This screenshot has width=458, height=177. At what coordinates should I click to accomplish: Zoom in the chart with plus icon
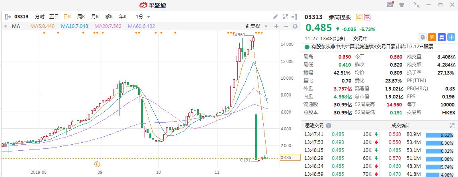click(276, 26)
